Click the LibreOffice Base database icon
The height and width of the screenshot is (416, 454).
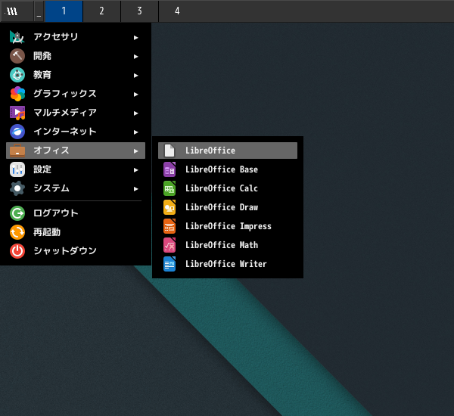coord(169,169)
